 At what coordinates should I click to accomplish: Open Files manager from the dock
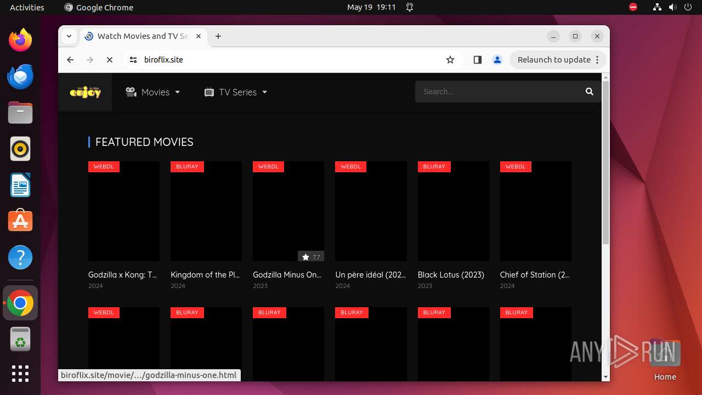[x=20, y=112]
